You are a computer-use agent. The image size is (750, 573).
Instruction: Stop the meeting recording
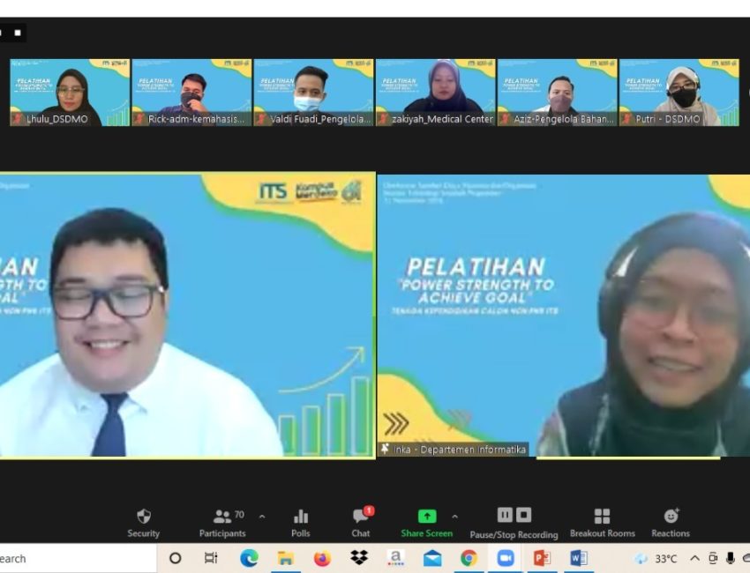[524, 515]
